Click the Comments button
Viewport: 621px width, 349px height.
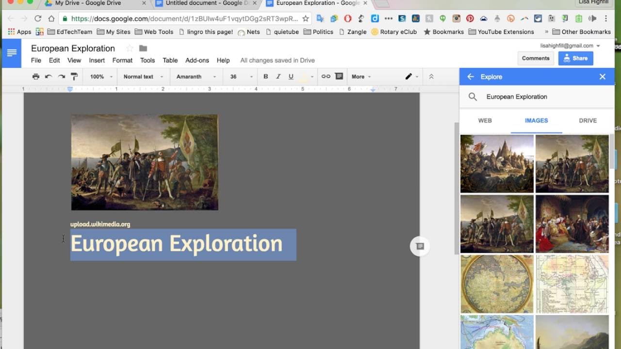coord(536,58)
